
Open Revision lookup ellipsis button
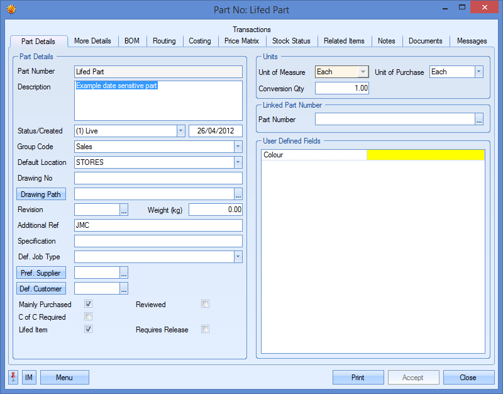coord(124,210)
